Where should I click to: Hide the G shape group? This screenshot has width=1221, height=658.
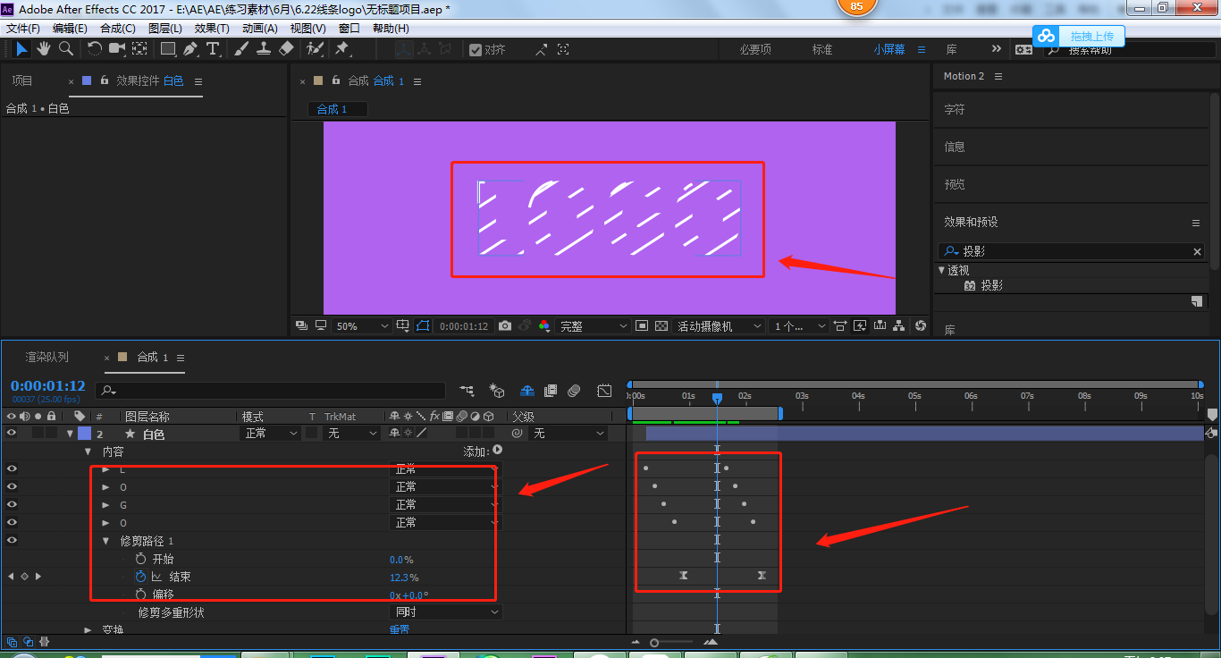click(13, 504)
